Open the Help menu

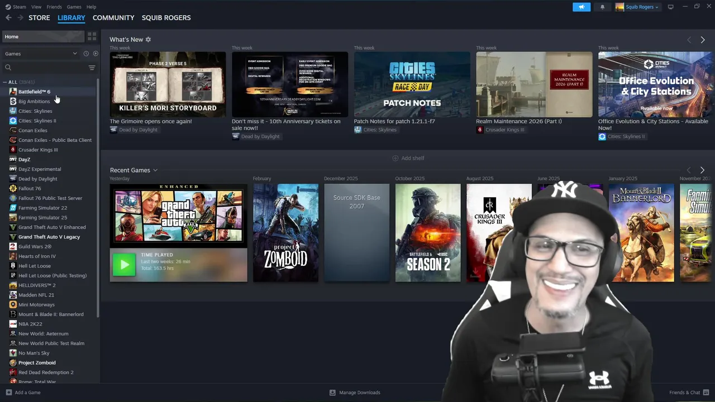click(x=91, y=7)
